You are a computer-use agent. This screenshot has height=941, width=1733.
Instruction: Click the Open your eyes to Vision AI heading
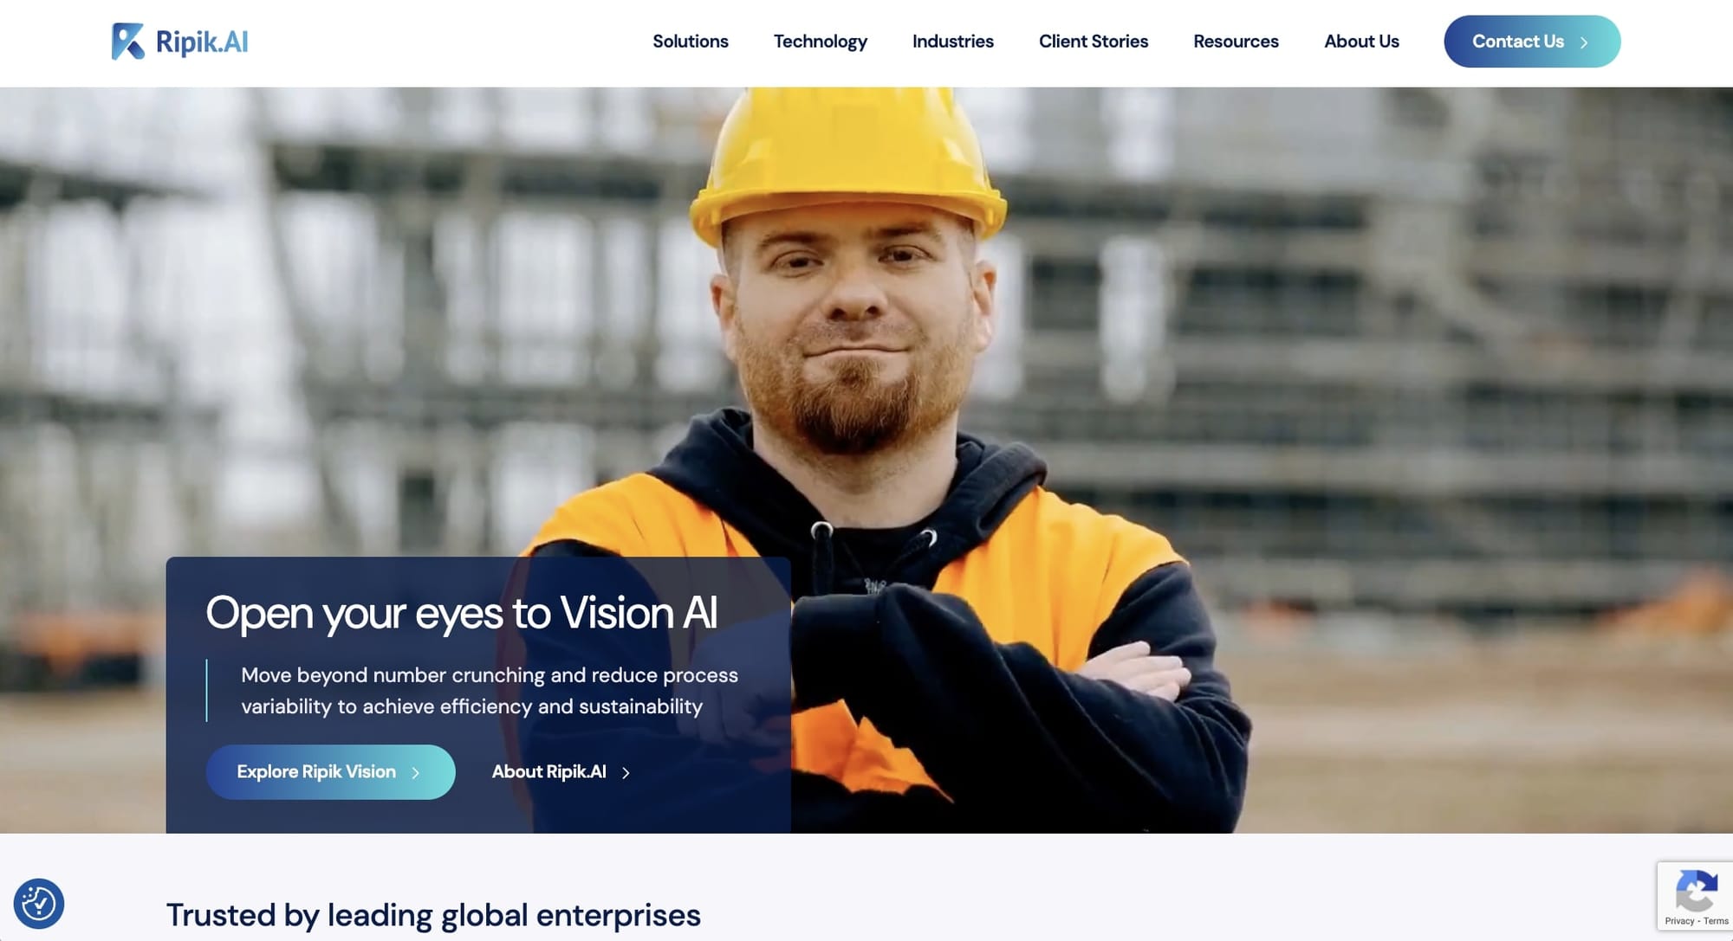(x=462, y=613)
